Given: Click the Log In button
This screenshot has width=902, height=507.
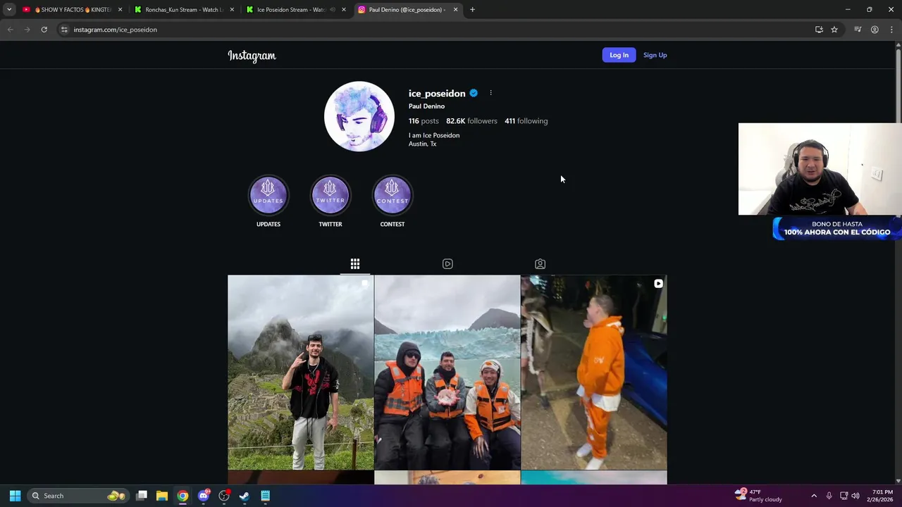Looking at the screenshot, I should tap(619, 55).
